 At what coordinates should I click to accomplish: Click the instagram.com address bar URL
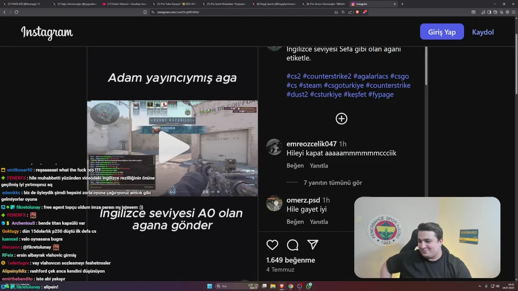(x=178, y=12)
